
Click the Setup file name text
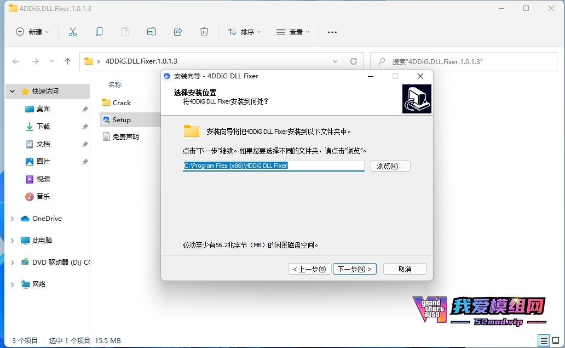tap(122, 119)
